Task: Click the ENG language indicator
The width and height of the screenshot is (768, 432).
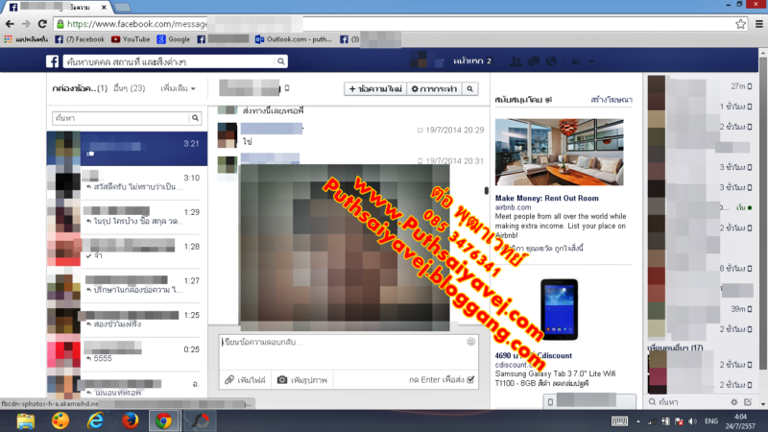Action: (711, 421)
